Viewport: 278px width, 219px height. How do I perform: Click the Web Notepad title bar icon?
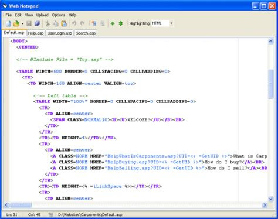(x=5, y=6)
